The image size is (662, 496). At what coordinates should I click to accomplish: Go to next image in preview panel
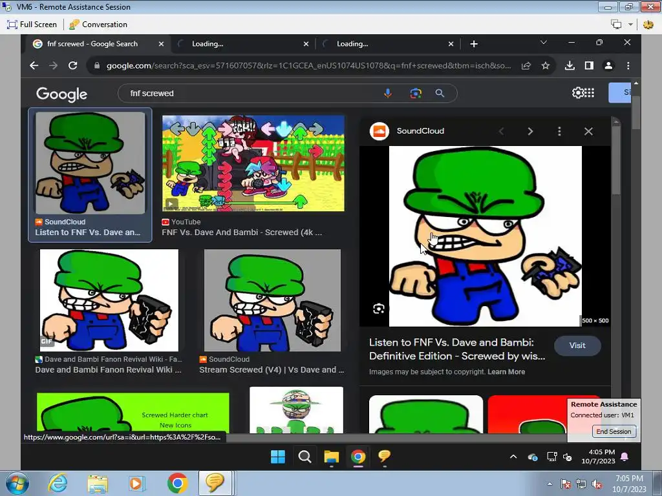click(530, 131)
